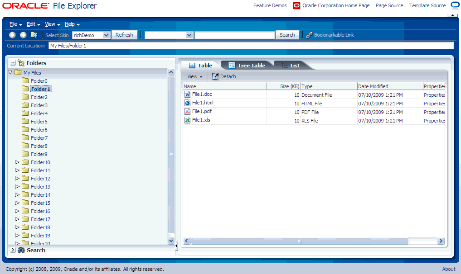Image resolution: width=461 pixels, height=274 pixels.
Task: Click the forward navigation arrow in the toolbar
Action: 23,35
